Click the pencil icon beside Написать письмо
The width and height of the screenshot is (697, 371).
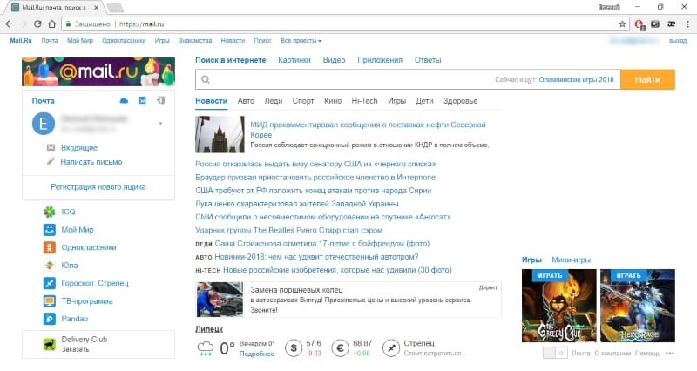(x=51, y=162)
